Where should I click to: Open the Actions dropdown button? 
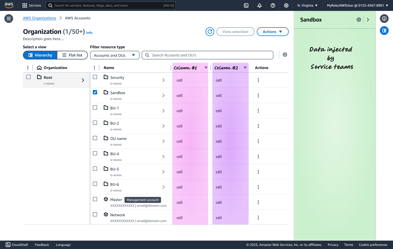coord(273,32)
